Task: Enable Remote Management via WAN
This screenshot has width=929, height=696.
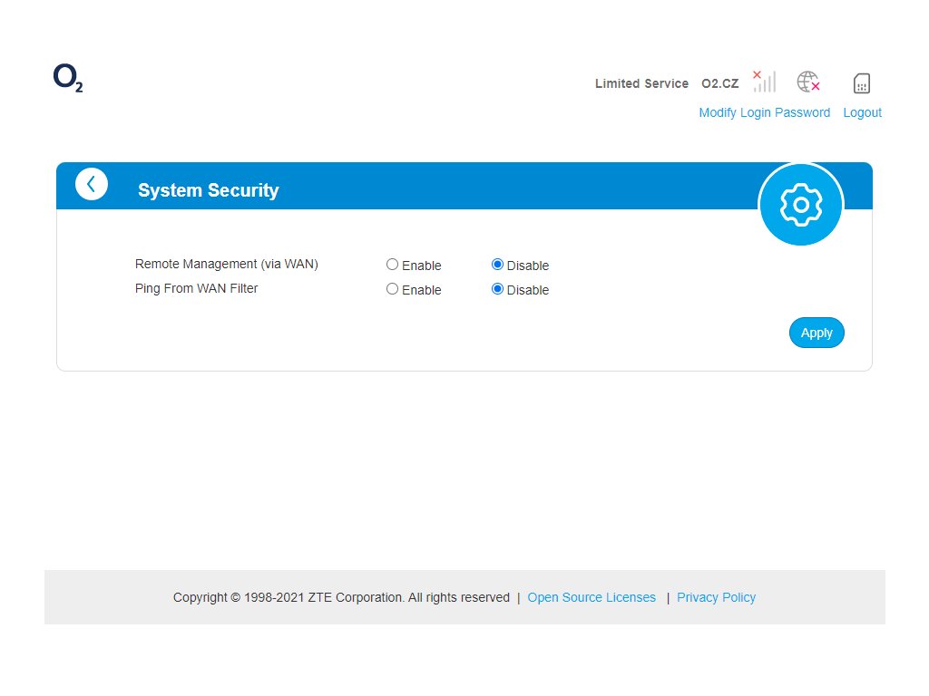Action: tap(392, 265)
